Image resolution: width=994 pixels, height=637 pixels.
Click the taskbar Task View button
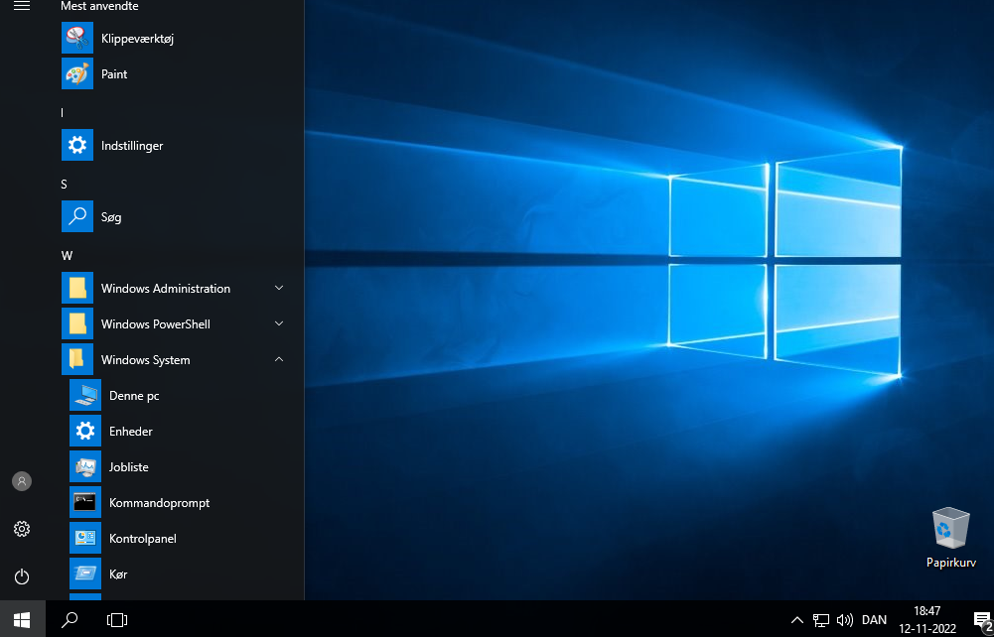coord(117,620)
